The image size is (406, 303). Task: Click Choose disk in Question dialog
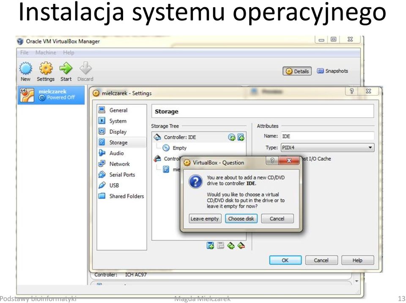[x=241, y=218]
